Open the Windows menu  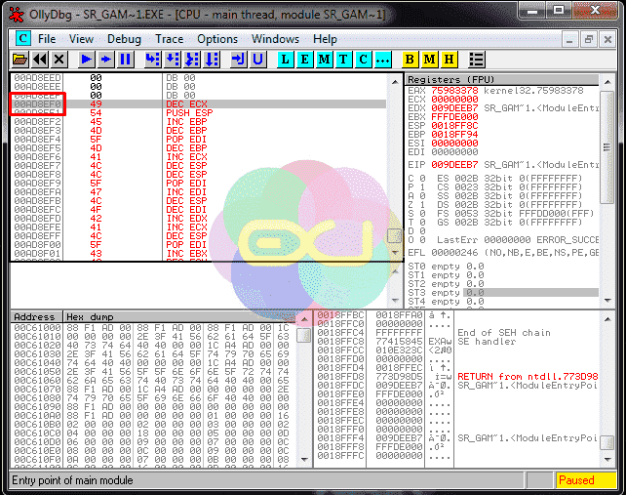[275, 39]
